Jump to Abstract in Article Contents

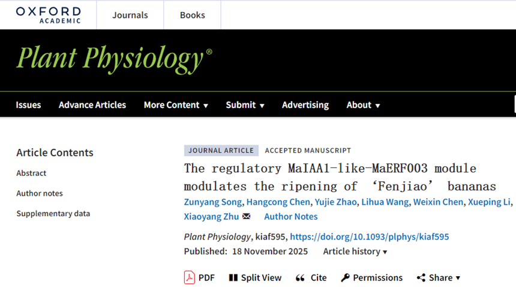31,173
